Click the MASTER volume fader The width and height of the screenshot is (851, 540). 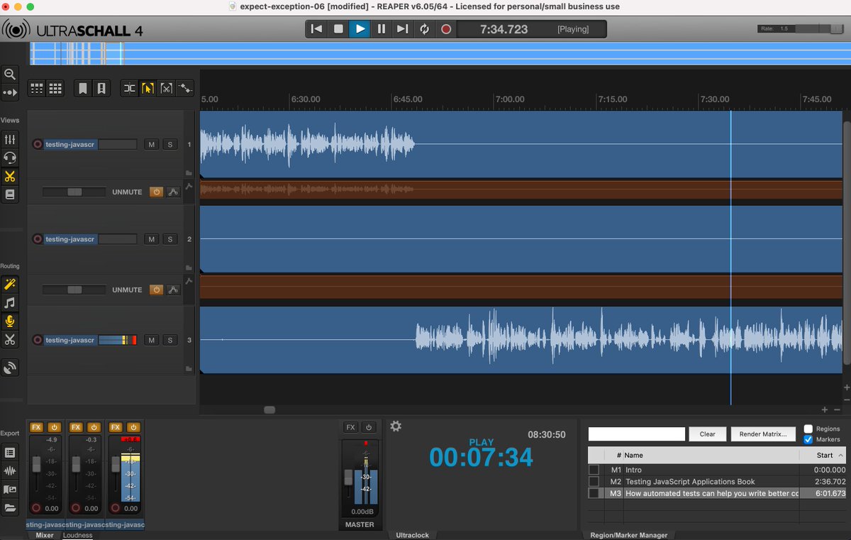pyautogui.click(x=348, y=477)
